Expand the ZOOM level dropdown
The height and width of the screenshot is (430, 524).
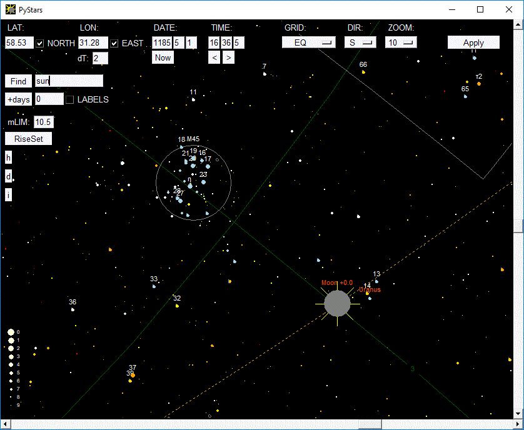click(x=401, y=42)
